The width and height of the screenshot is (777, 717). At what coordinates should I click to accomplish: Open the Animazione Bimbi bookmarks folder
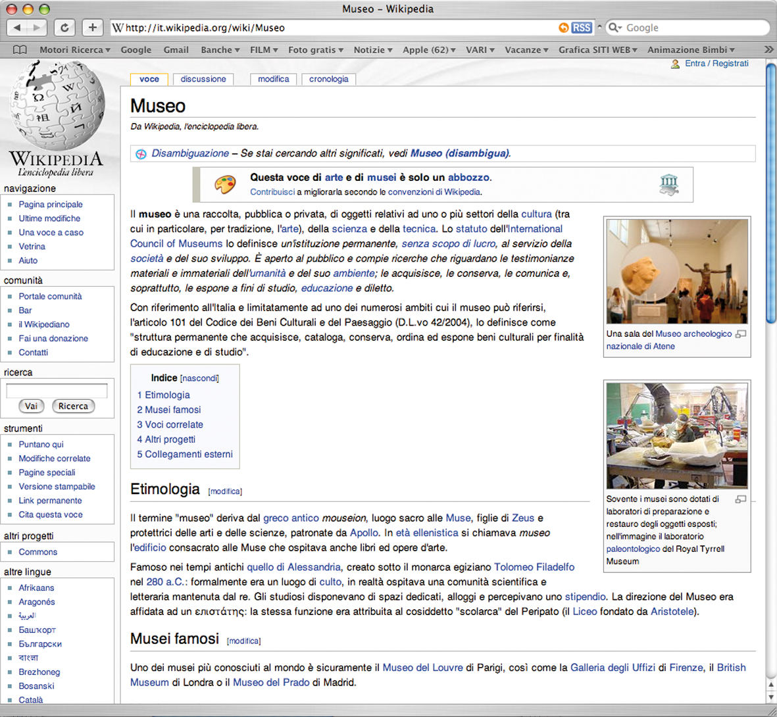point(691,50)
